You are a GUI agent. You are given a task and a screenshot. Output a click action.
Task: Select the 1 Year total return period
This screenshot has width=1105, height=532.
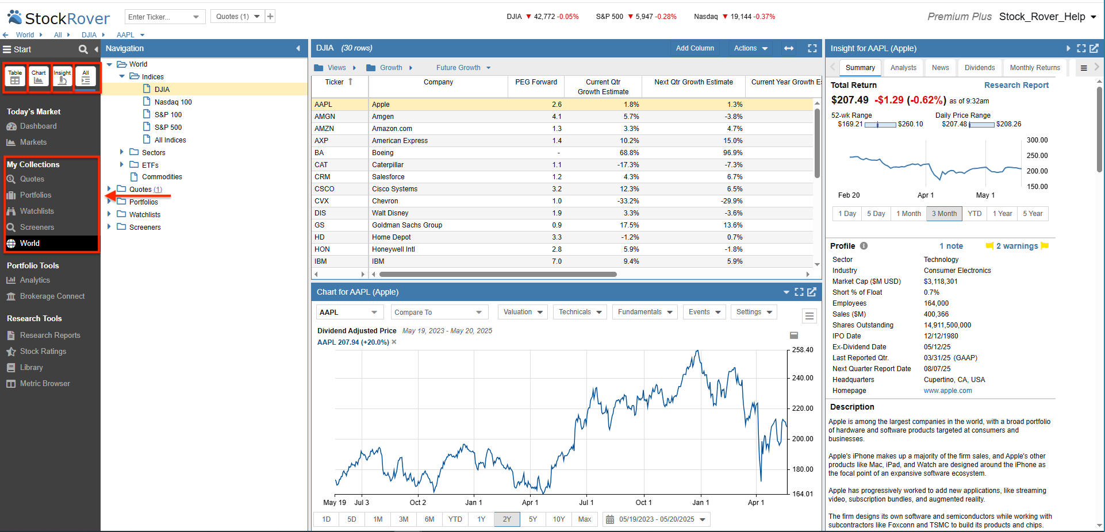(1002, 214)
